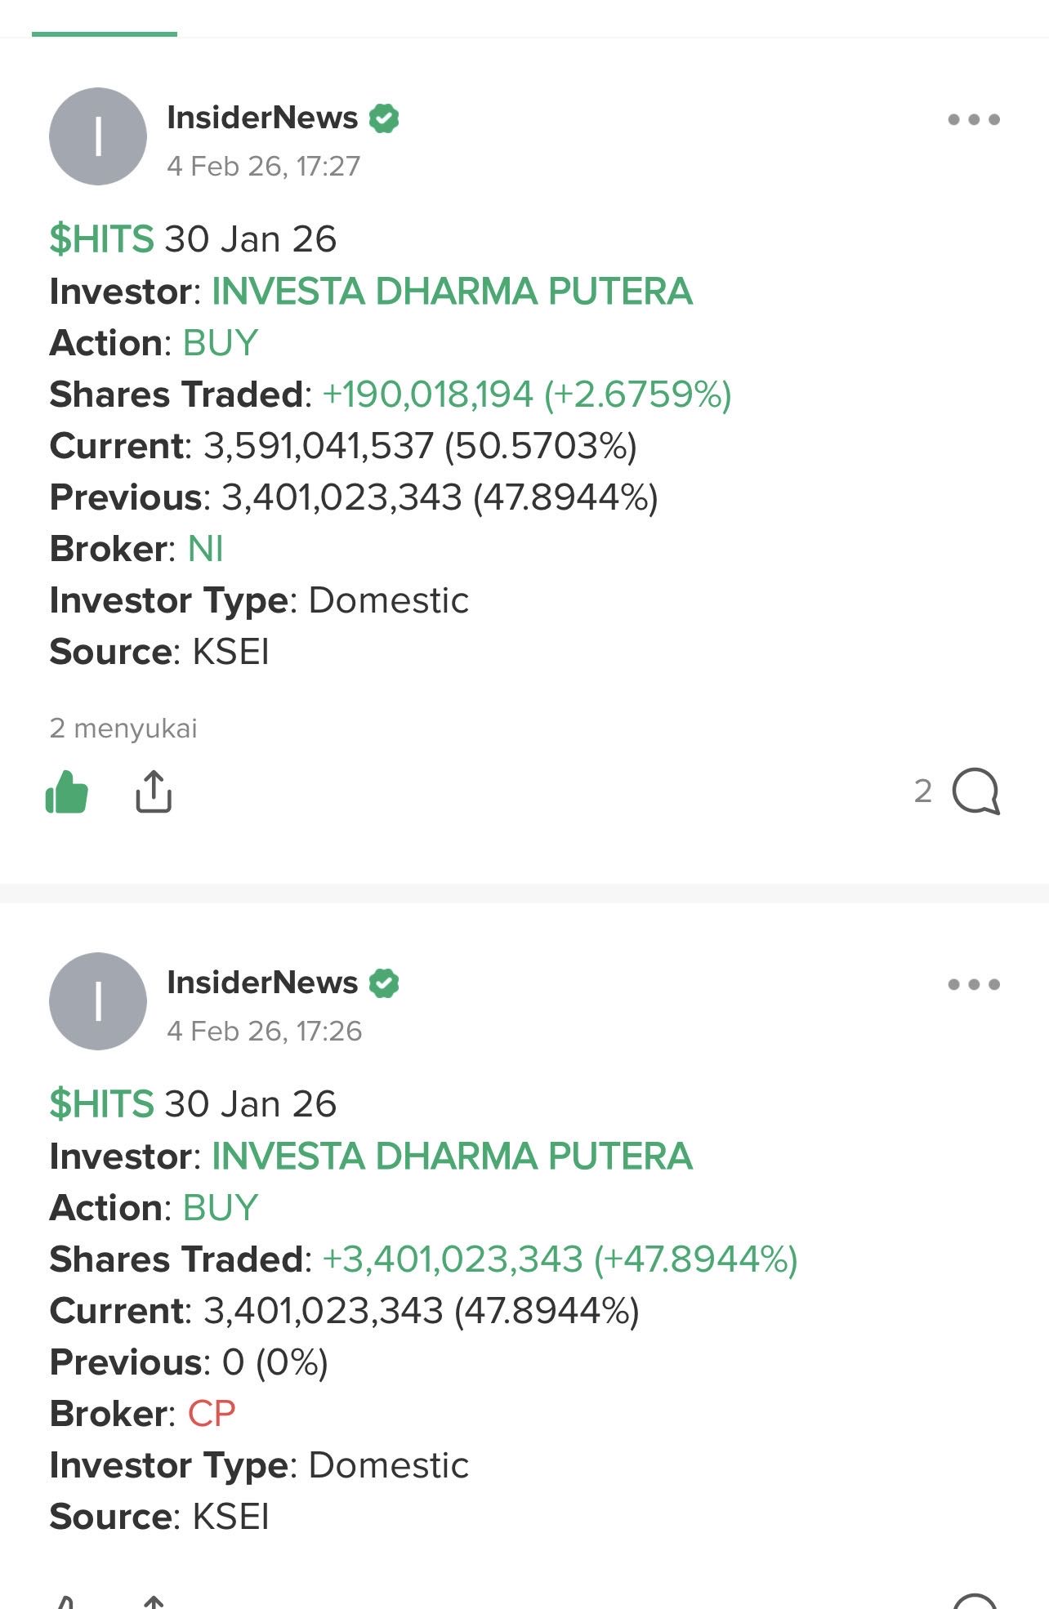Open three-dot menu on the 17:27 post
This screenshot has height=1609, width=1049.
[973, 120]
